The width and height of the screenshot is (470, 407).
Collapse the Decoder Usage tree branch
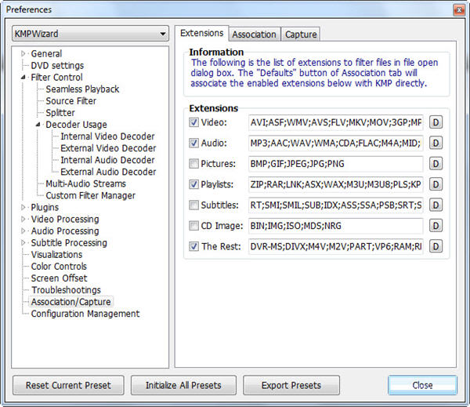(38, 125)
